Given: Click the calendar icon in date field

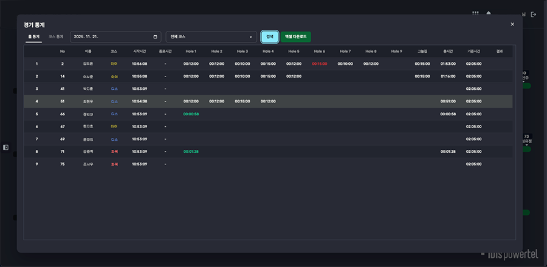Looking at the screenshot, I should click(x=156, y=36).
